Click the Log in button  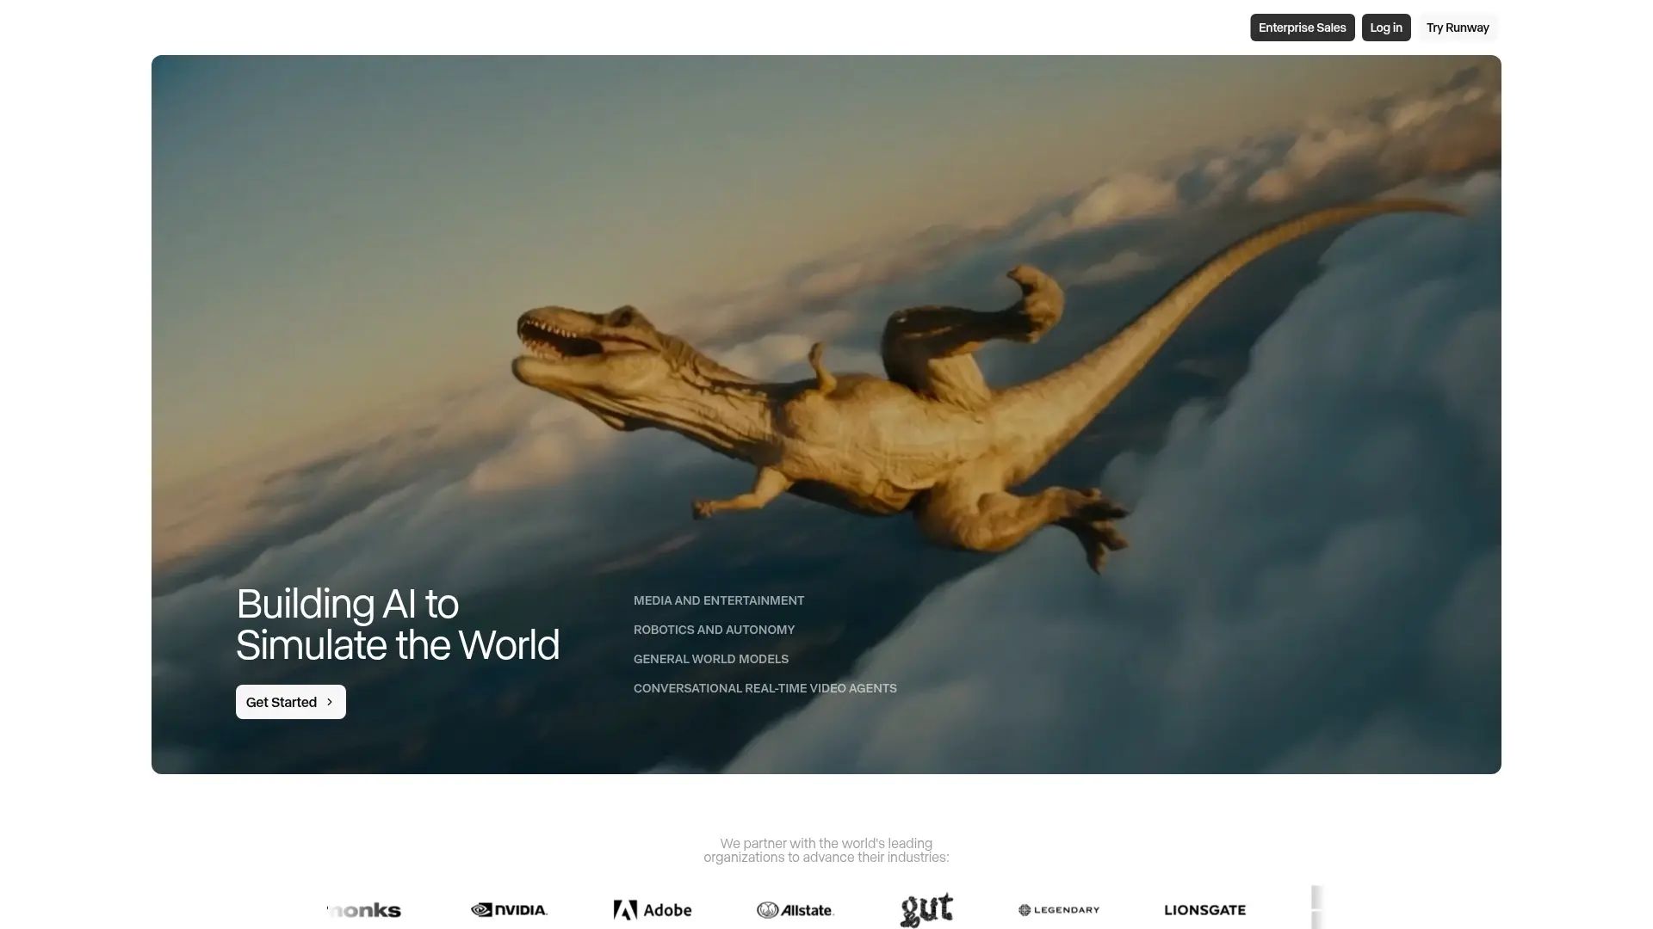pos(1385,28)
